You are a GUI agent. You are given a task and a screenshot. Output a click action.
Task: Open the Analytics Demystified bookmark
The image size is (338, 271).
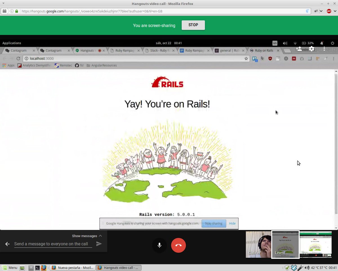click(34, 65)
